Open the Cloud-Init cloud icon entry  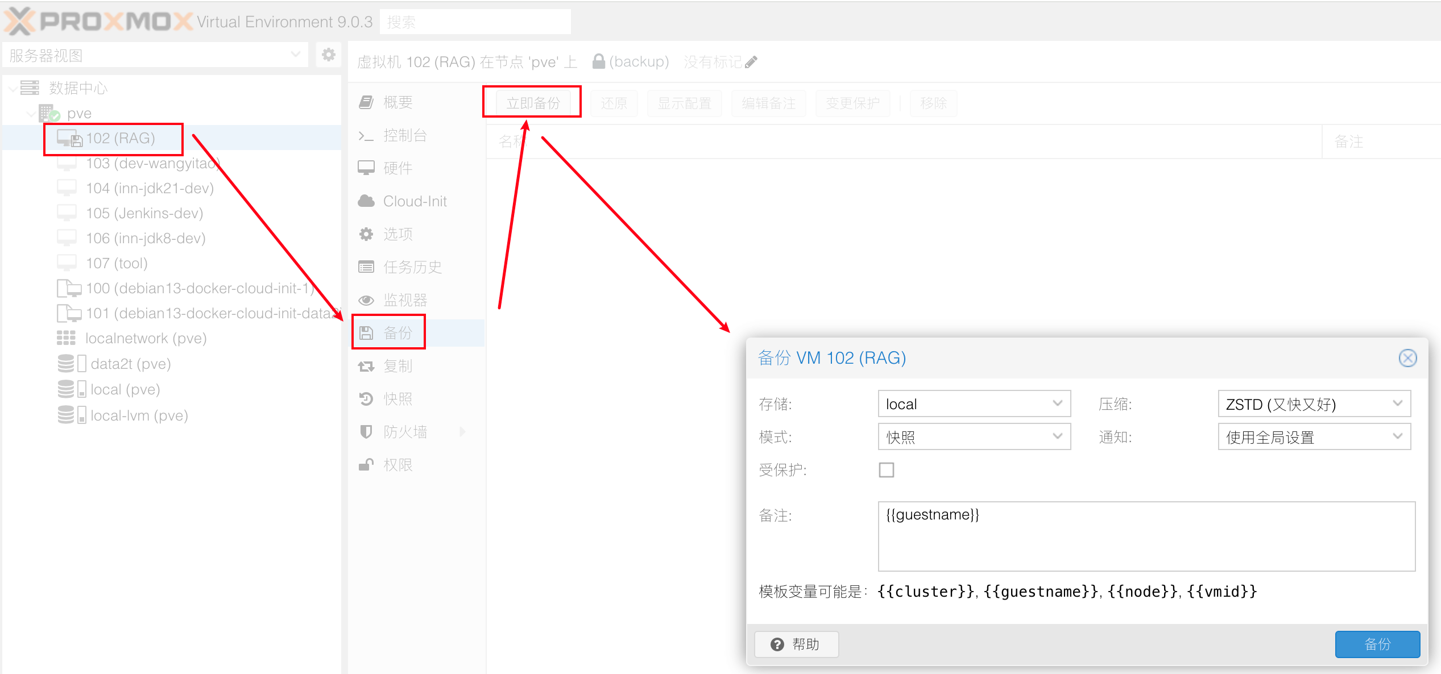point(366,201)
